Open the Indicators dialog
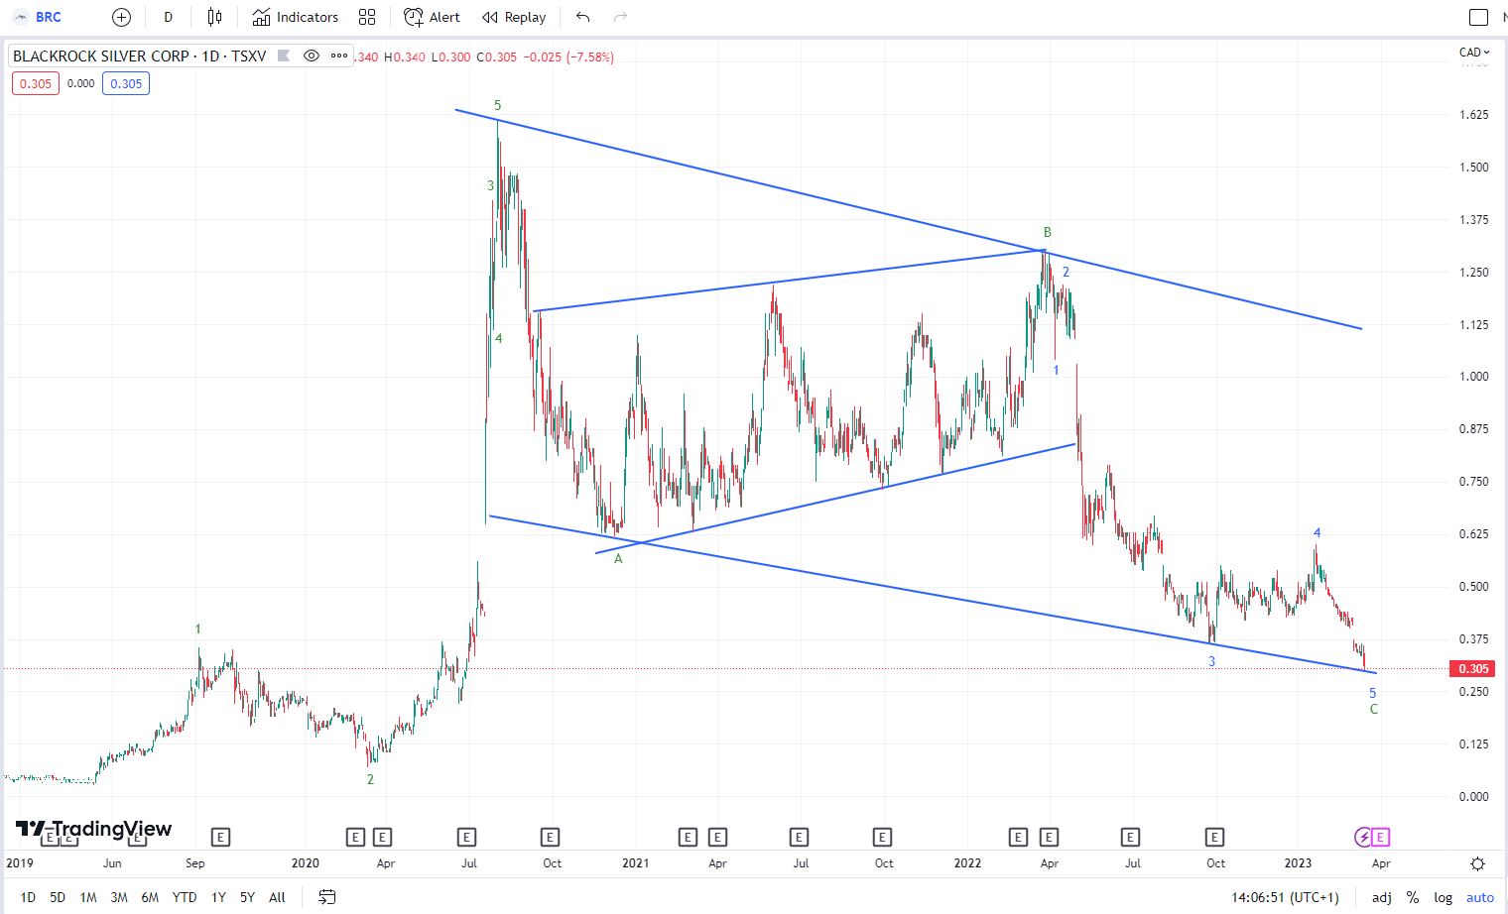This screenshot has height=914, width=1508. pos(295,17)
